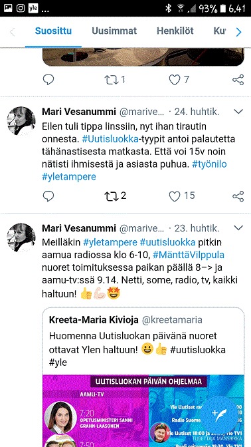Retweet the top tweet with 1 retweet
This screenshot has height=447, width=251.
[112, 80]
